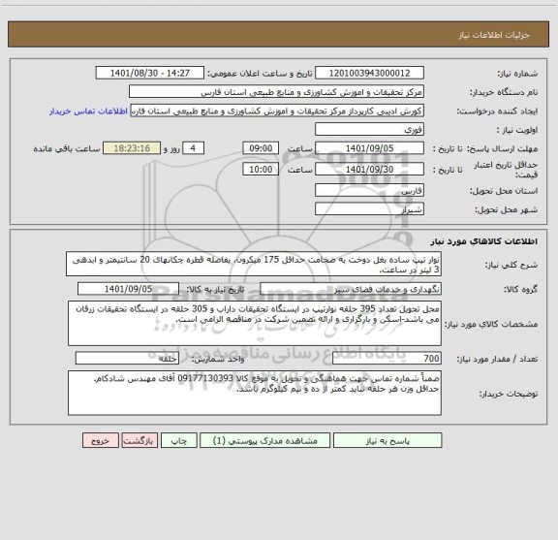Open 'اطلاعات تماس خریدار' contact link

pos(88,111)
